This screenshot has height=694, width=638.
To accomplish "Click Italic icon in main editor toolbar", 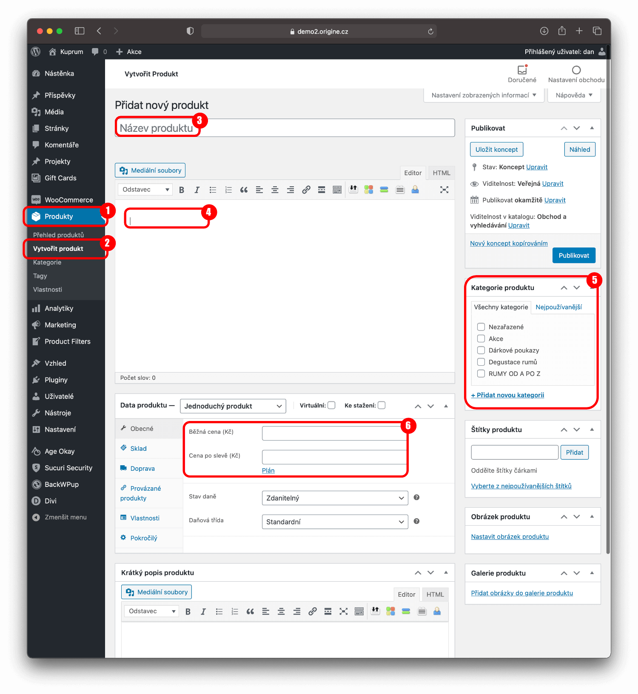I will [x=197, y=190].
